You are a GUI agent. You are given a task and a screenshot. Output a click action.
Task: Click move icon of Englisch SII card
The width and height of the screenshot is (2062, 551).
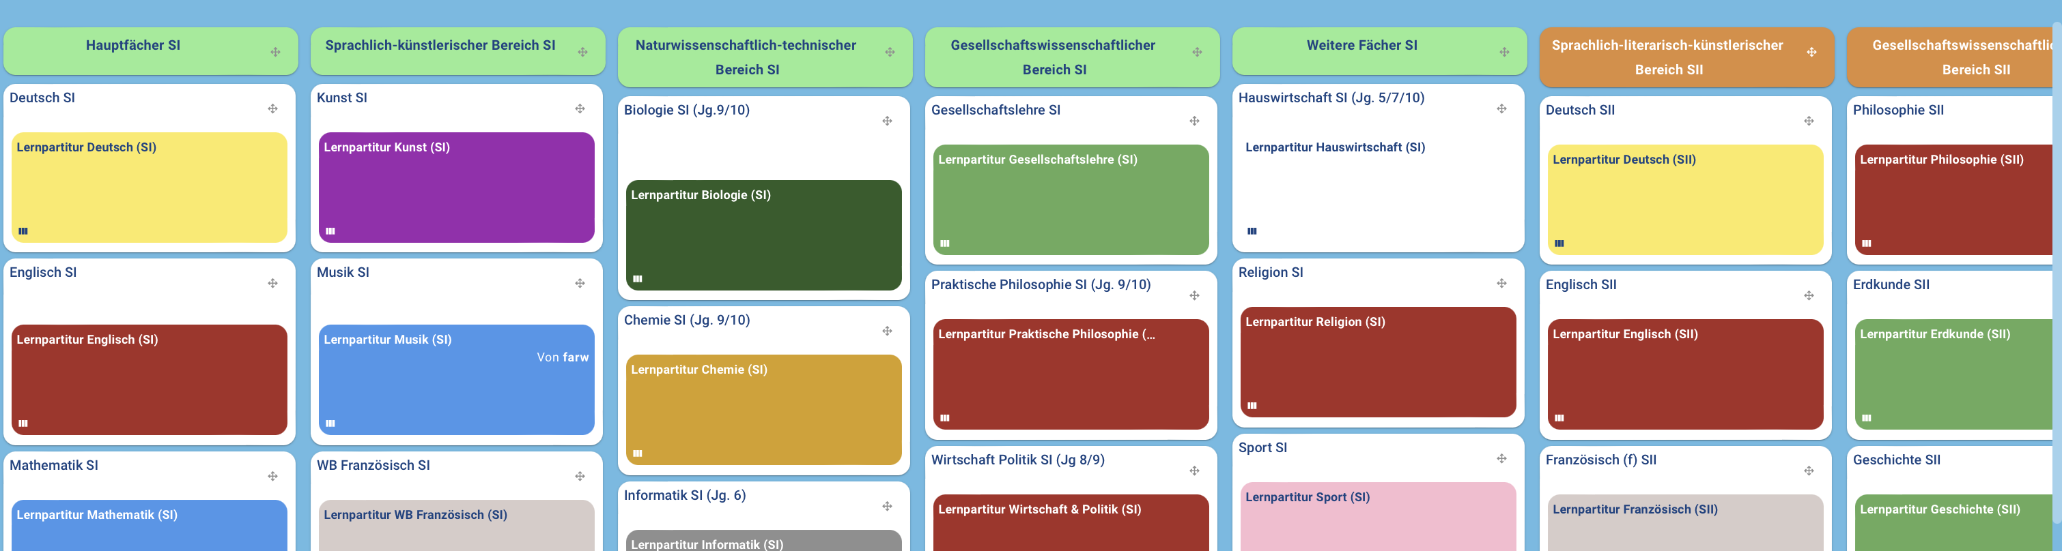[x=1808, y=296]
